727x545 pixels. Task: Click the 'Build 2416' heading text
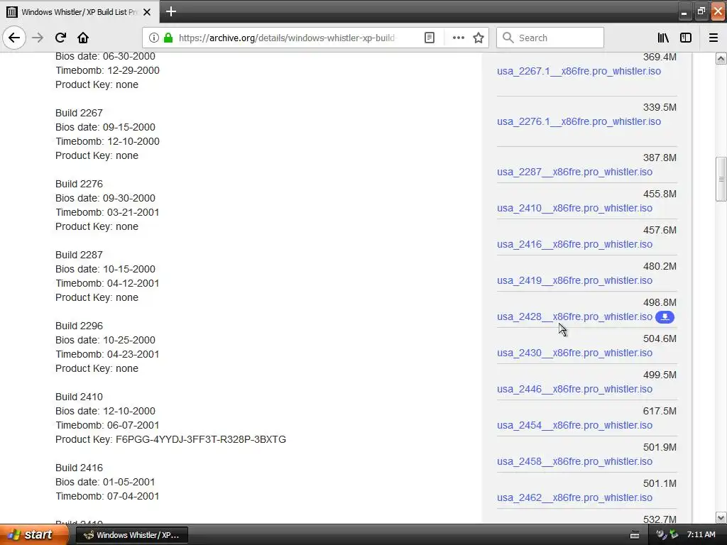tap(79, 468)
